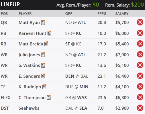Select the Seahawks team name
Image resolution: width=145 pixels, height=114 pixels.
[29, 108]
